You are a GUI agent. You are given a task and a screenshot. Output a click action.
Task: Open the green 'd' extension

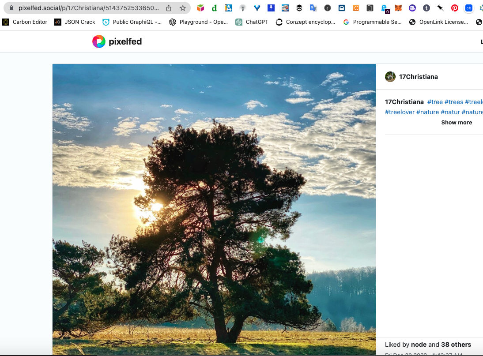pyautogui.click(x=215, y=8)
